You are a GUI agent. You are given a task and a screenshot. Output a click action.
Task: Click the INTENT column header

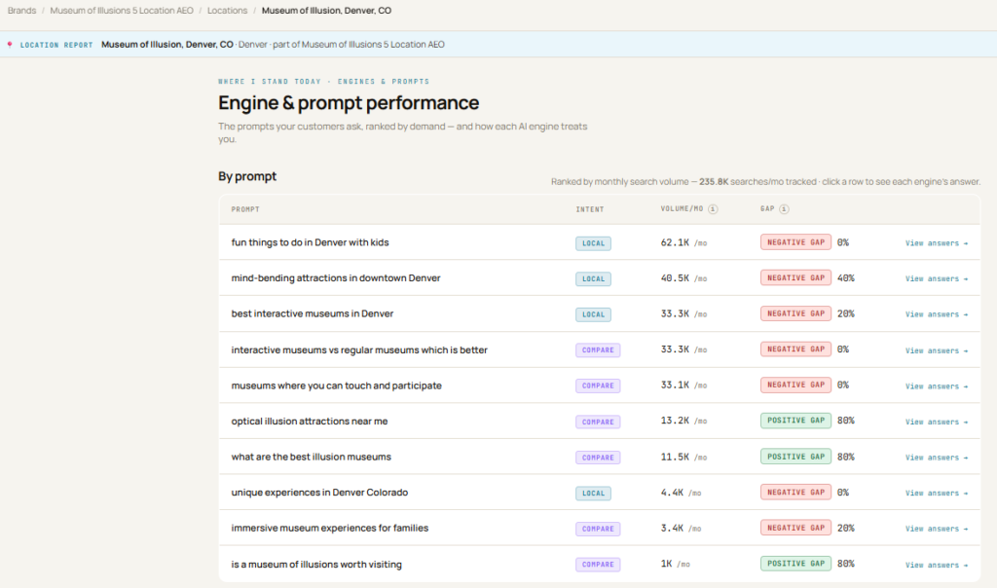[x=590, y=209]
